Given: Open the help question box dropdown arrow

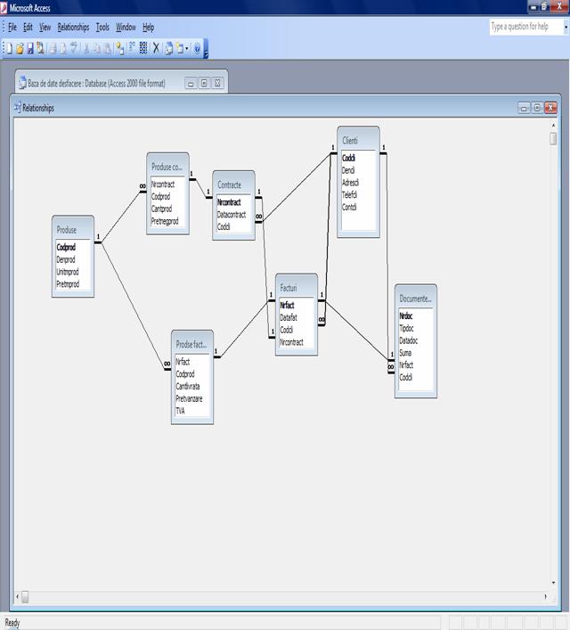Looking at the screenshot, I should point(565,28).
